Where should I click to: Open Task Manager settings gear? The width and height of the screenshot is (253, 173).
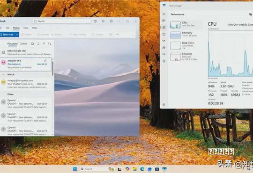point(164,105)
